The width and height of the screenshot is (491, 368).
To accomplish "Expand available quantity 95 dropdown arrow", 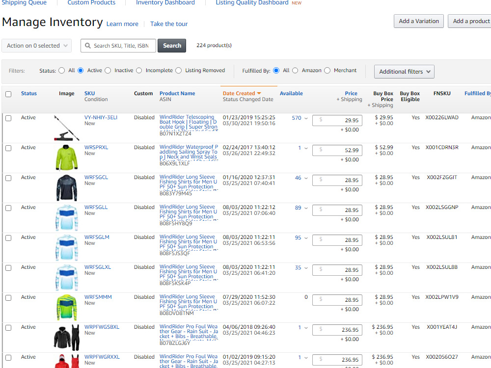I will tap(306, 238).
